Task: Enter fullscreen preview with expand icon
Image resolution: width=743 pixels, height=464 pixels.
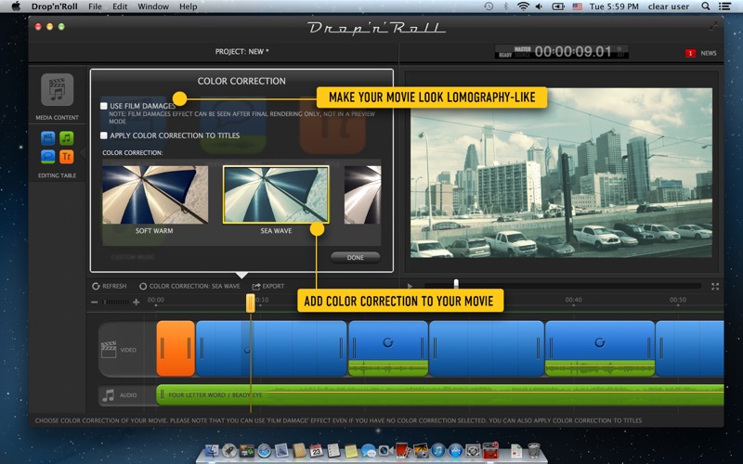Action: [715, 286]
